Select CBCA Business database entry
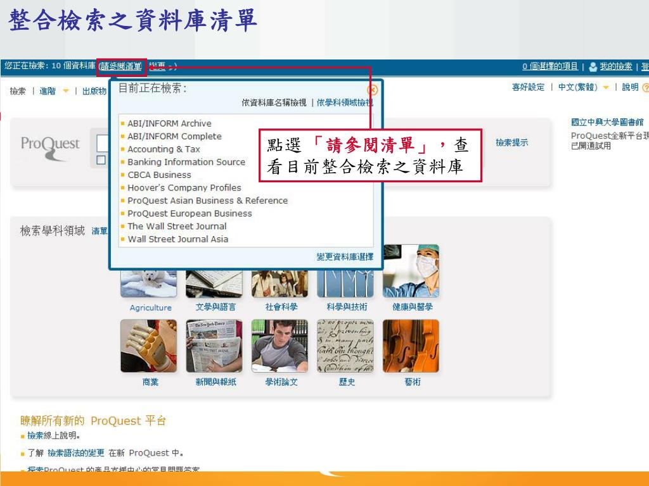The width and height of the screenshot is (649, 486). tap(159, 175)
